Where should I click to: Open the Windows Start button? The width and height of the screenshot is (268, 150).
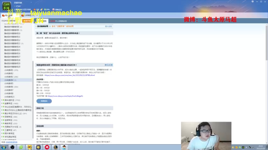point(4,147)
